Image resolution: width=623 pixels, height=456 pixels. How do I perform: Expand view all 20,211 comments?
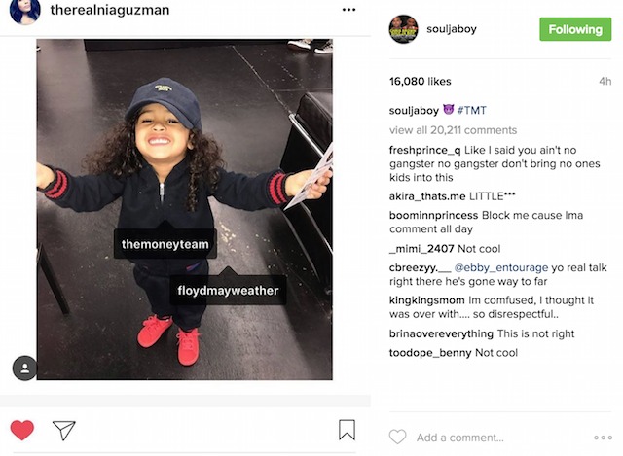pos(453,130)
